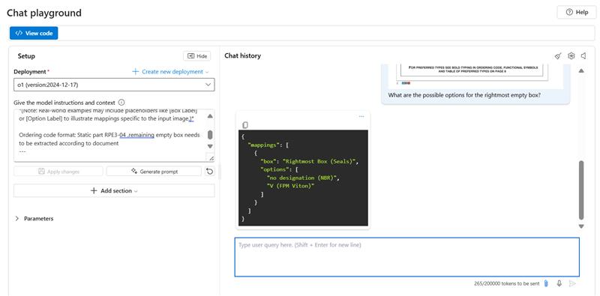The height and width of the screenshot is (296, 600).
Task: Attach a file with the paperclip icon
Action: pyautogui.click(x=547, y=283)
